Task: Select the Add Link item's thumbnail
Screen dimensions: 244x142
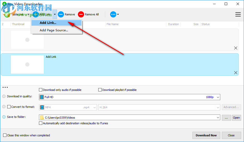Action: [27, 64]
